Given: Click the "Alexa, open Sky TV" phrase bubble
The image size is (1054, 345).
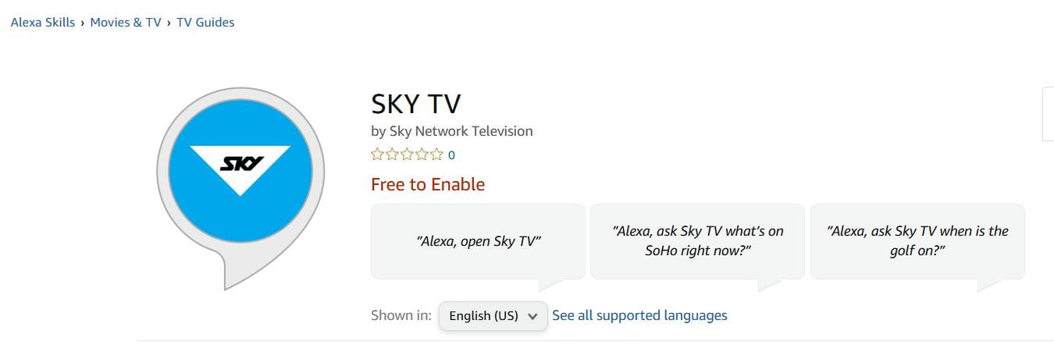Looking at the screenshot, I should coord(478,241).
